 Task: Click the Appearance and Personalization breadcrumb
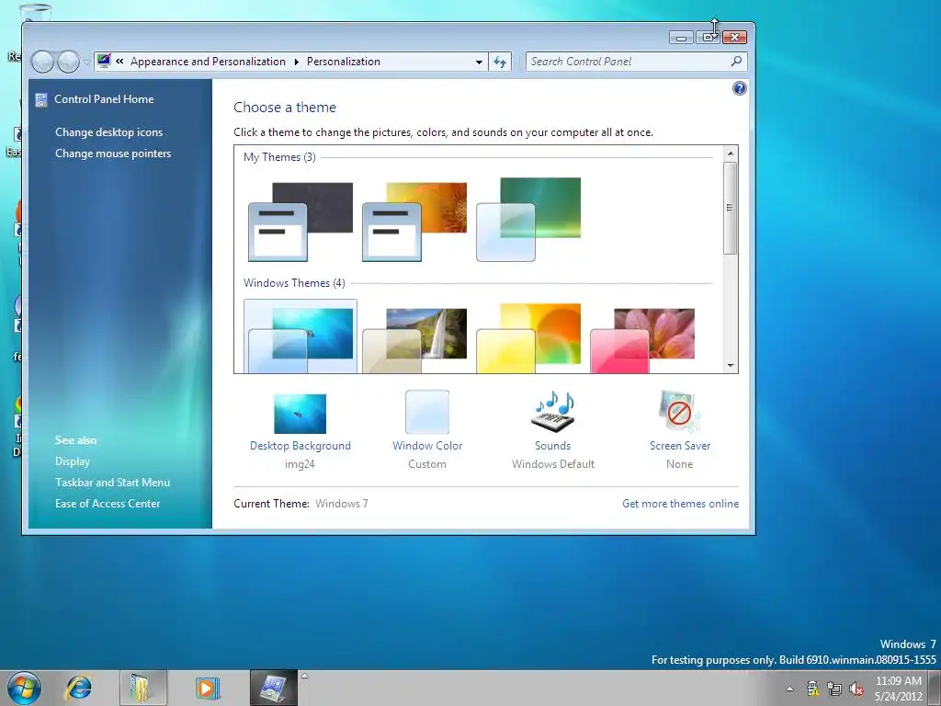tap(208, 62)
